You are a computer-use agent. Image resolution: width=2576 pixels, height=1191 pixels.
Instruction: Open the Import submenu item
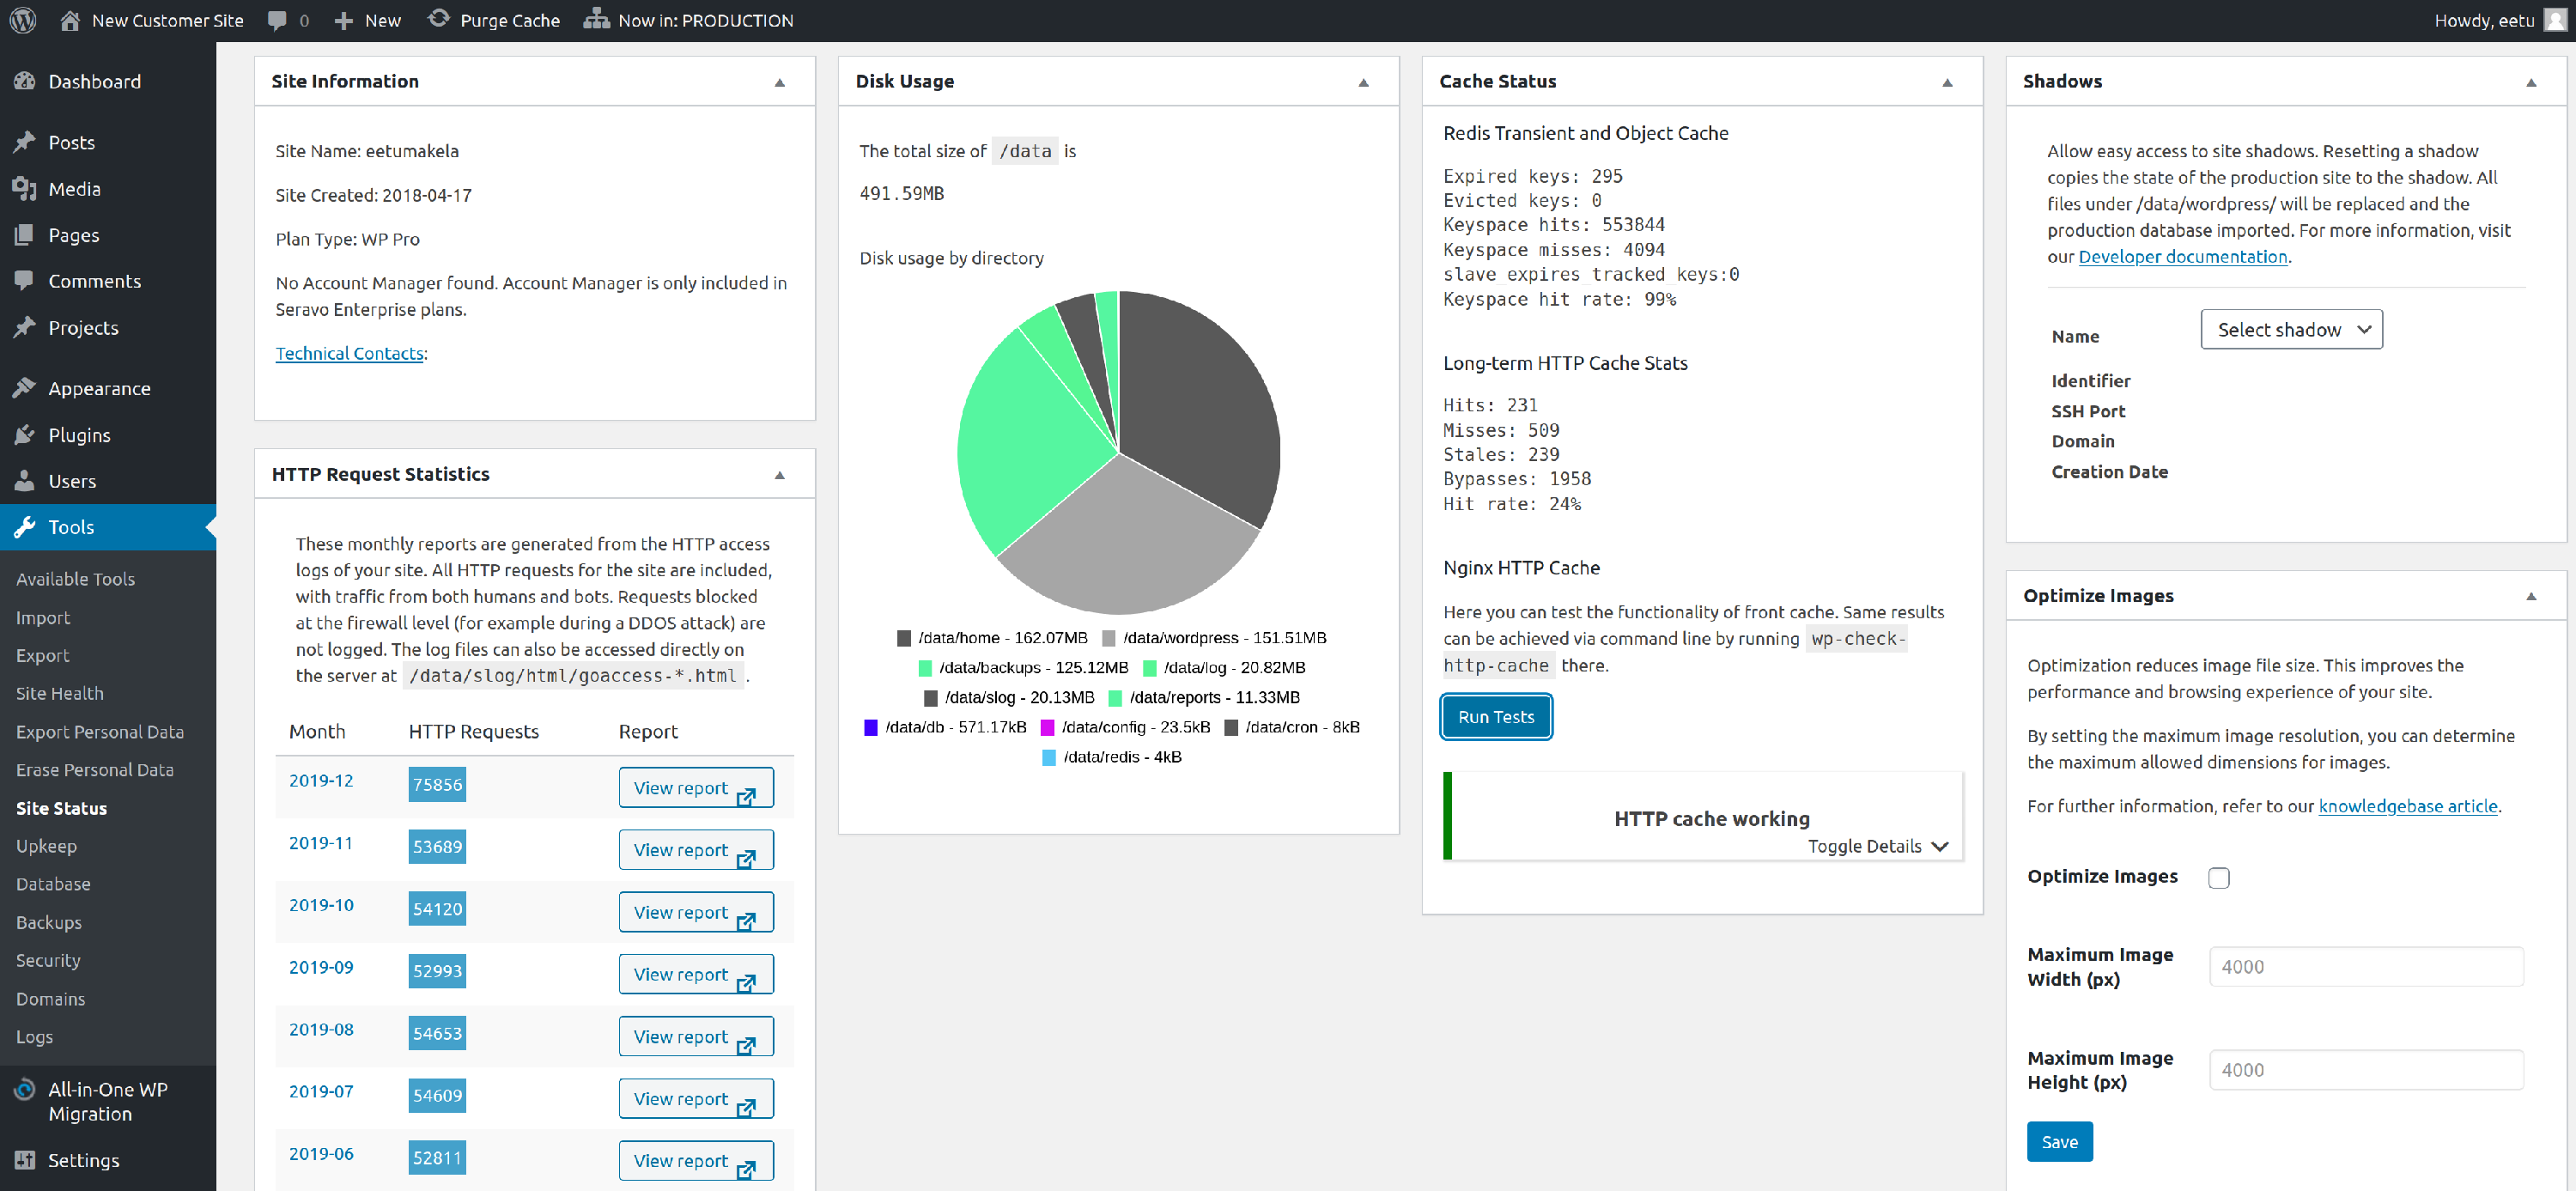43,617
